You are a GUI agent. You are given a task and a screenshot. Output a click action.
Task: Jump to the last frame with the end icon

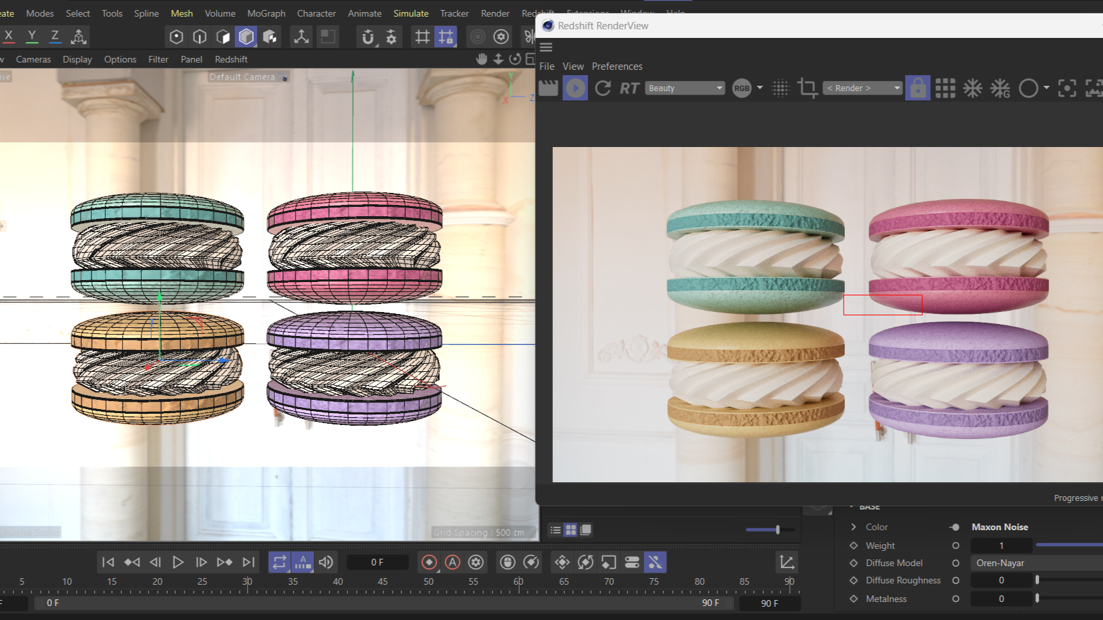[248, 562]
